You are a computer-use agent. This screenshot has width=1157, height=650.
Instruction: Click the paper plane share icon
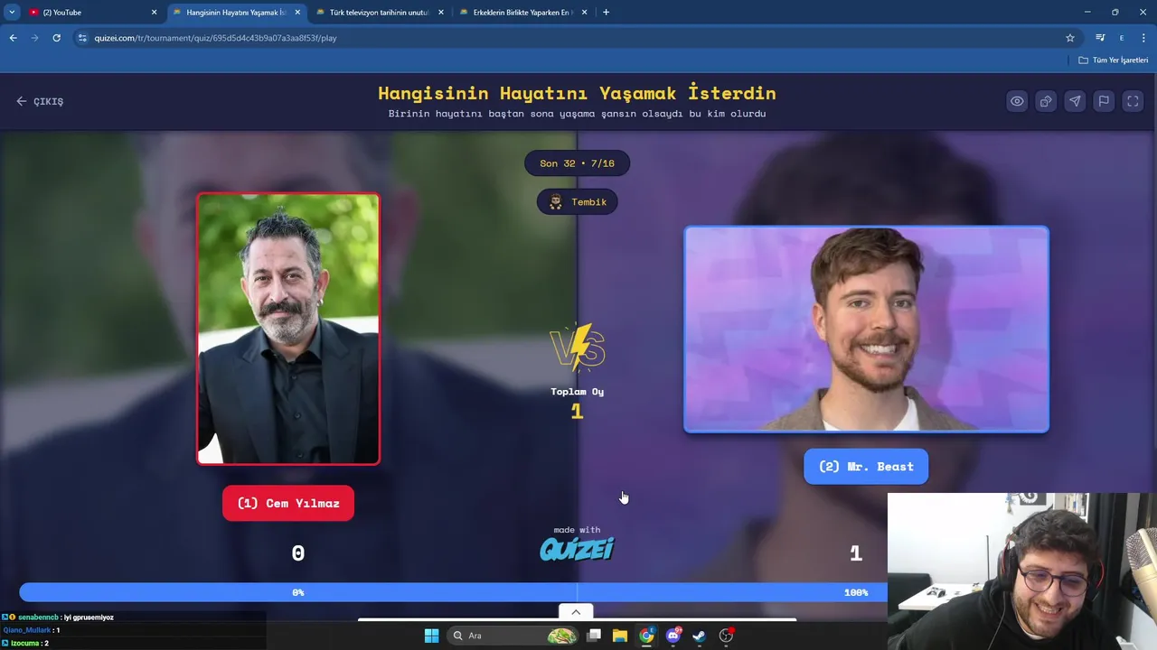1075,101
